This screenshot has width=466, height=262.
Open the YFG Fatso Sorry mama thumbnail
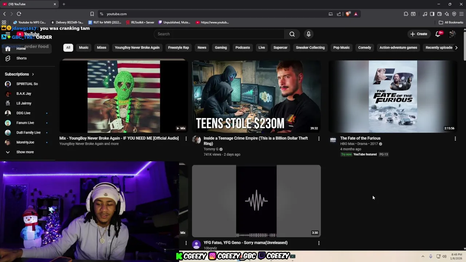[256, 201]
